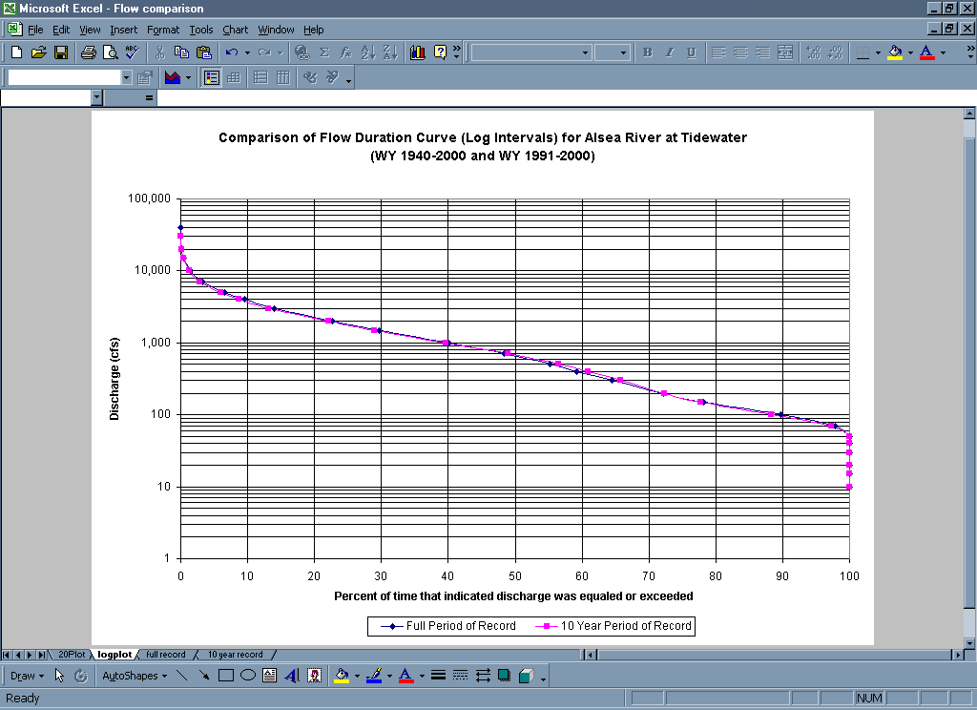Select the Oval drawing tool
The height and width of the screenshot is (710, 977).
[247, 676]
